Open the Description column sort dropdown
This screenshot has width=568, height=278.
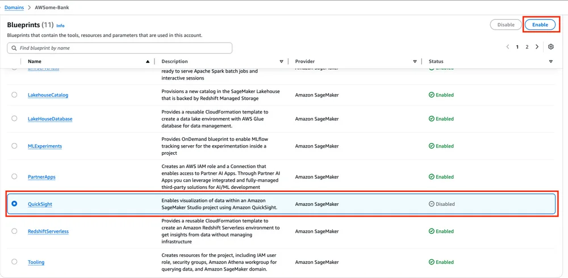tap(282, 61)
